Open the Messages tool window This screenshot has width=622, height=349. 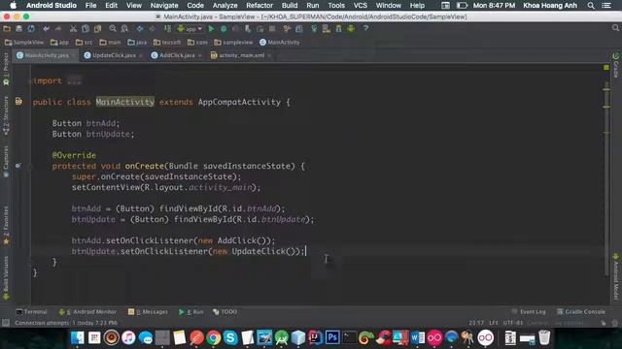point(148,312)
